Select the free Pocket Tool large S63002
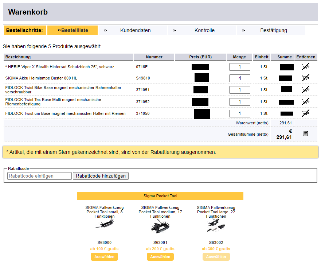Viewport: 321px width, 264px height. (x=216, y=257)
